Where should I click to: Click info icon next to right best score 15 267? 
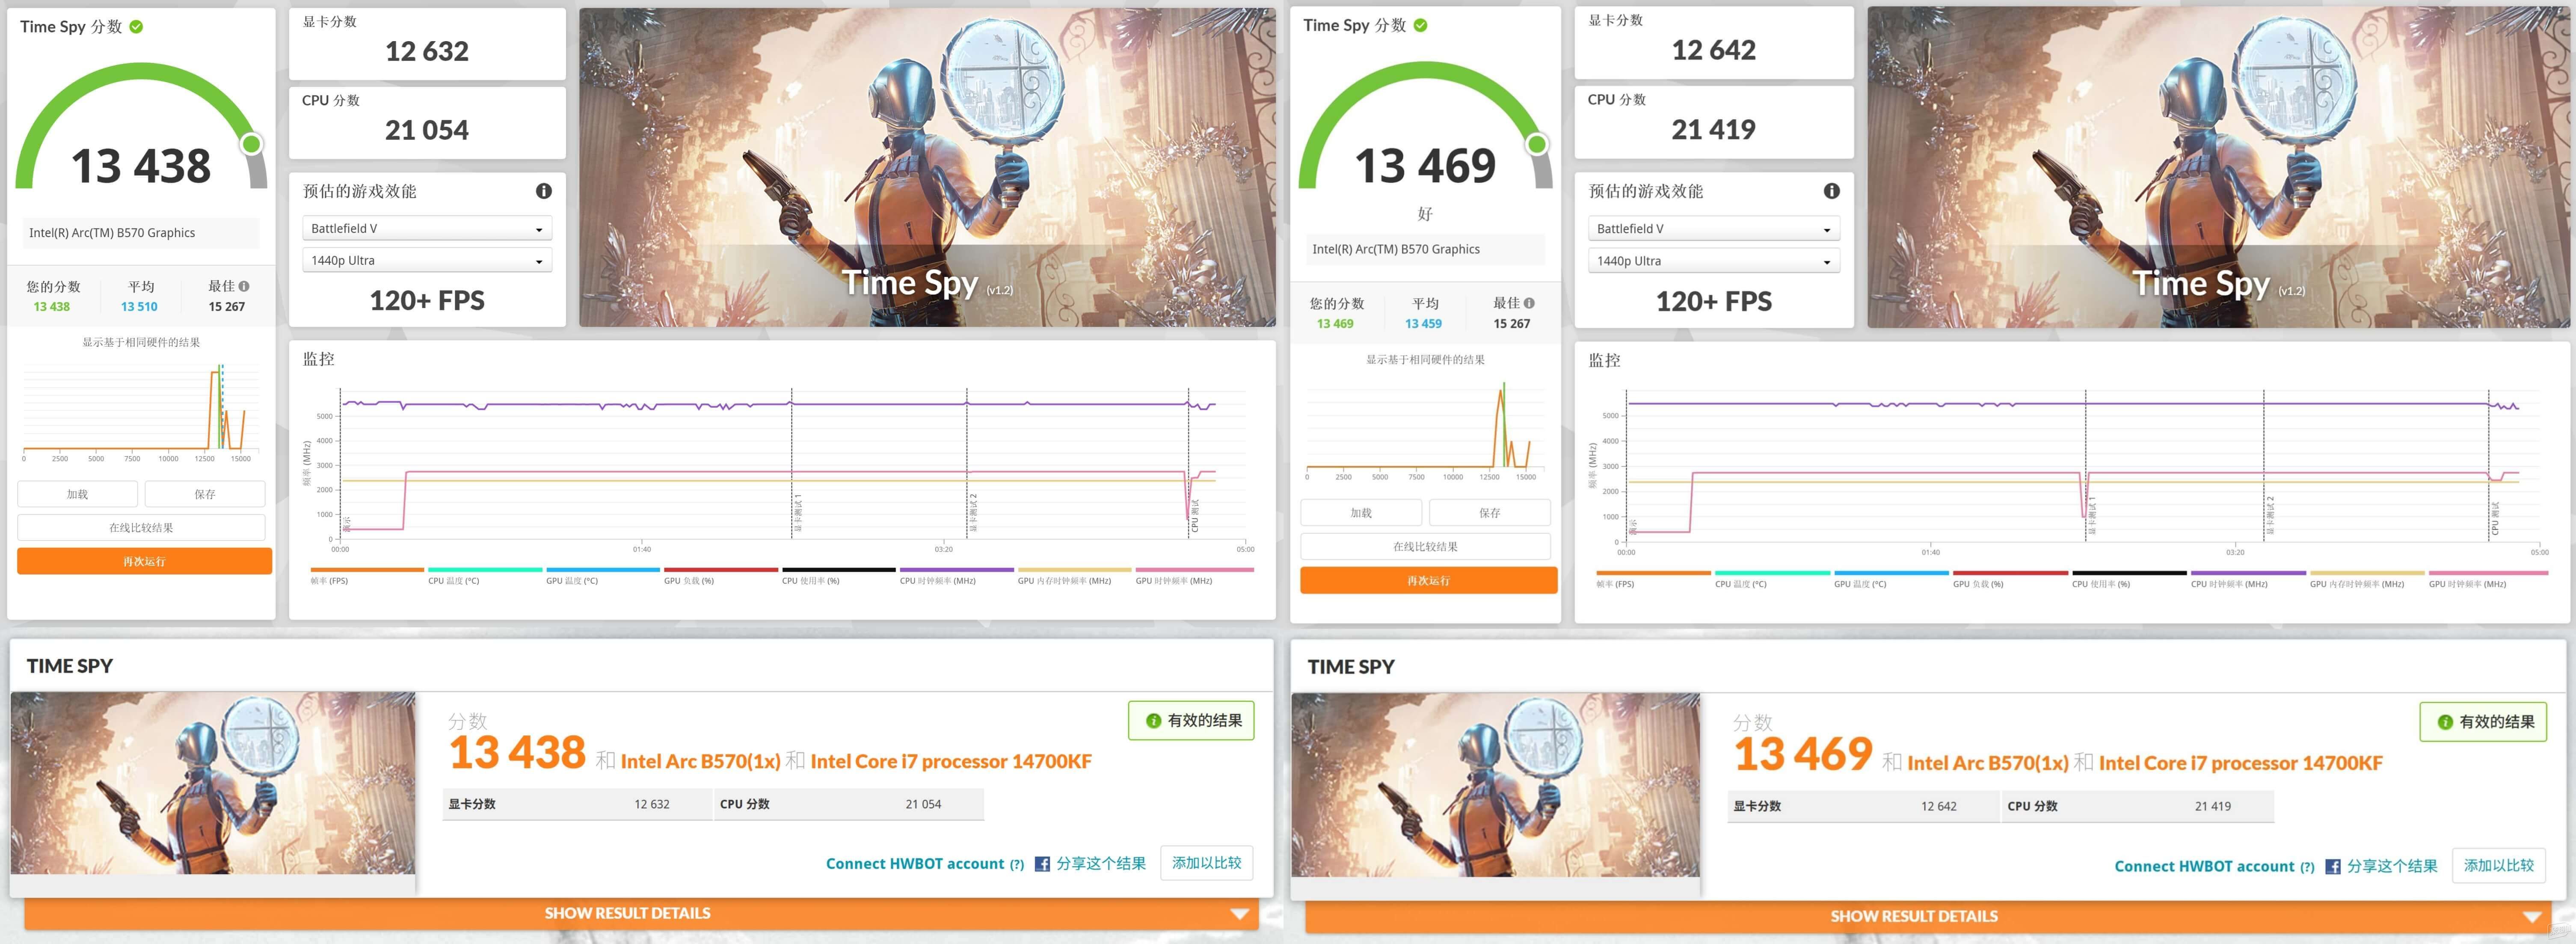pyautogui.click(x=1529, y=303)
